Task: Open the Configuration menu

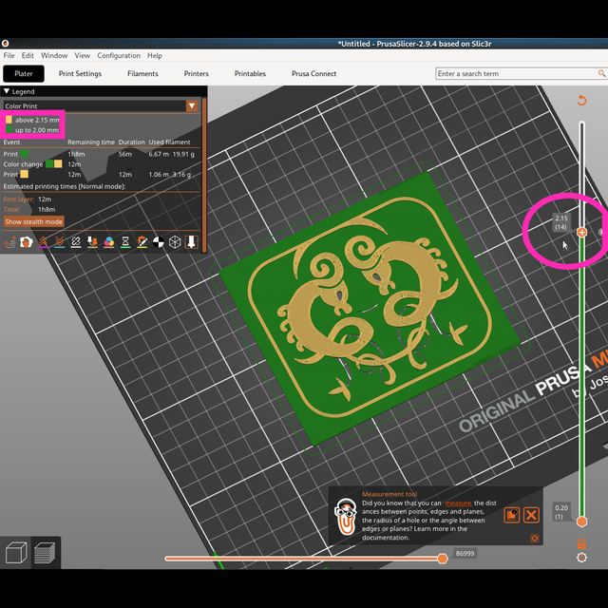Action: tap(119, 55)
